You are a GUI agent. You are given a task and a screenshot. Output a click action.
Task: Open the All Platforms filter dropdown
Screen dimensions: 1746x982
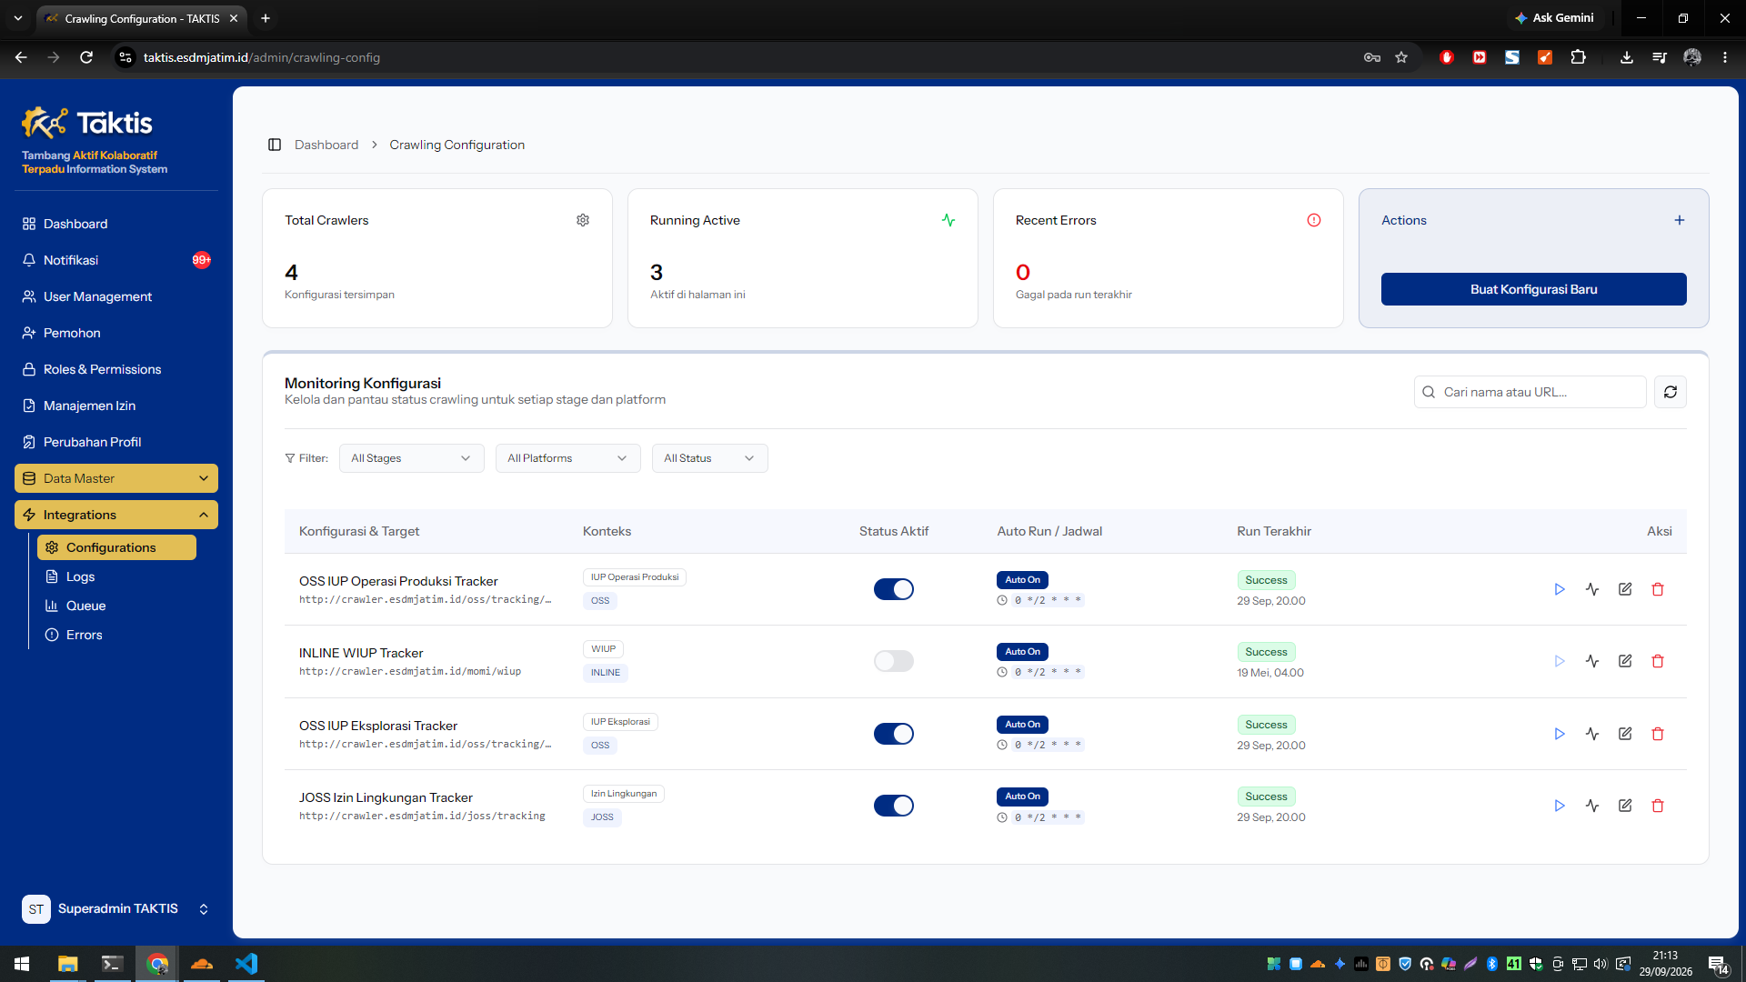pos(567,458)
